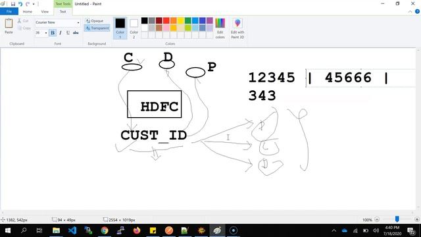Pick the dark red color swatch
Screen dimensions: 421x237
coord(159,20)
